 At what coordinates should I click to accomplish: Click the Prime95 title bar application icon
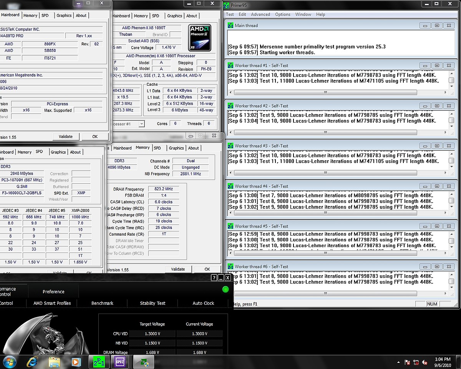coord(226,5)
